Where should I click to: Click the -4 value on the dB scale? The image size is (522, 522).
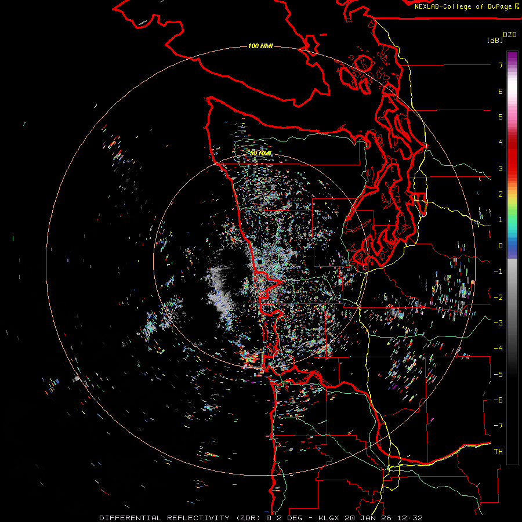(498, 348)
